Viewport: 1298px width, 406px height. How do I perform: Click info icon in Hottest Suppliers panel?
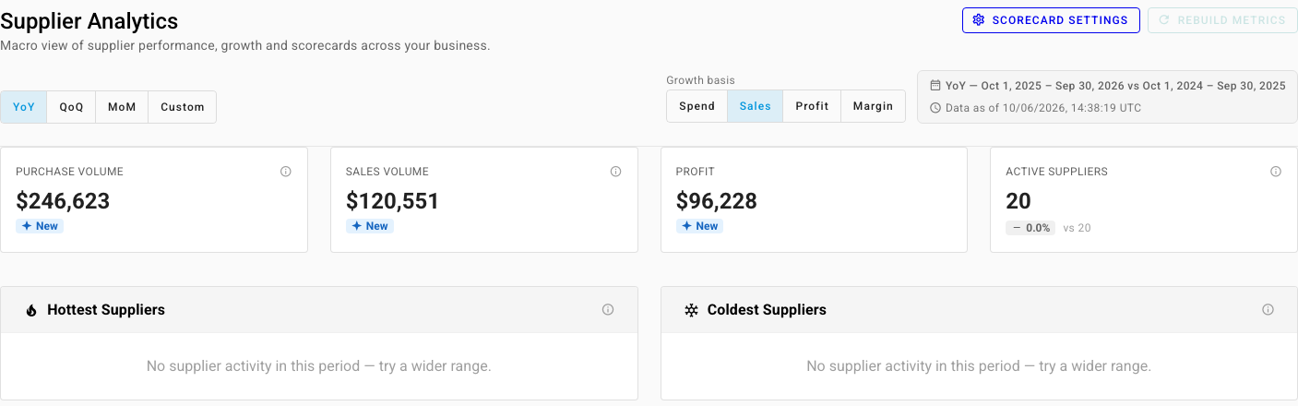(x=608, y=310)
